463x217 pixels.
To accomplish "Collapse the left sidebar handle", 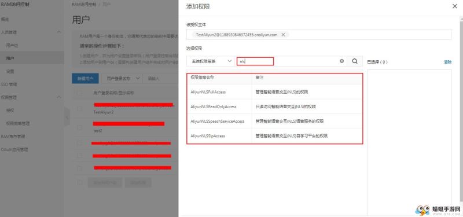I will [67, 117].
